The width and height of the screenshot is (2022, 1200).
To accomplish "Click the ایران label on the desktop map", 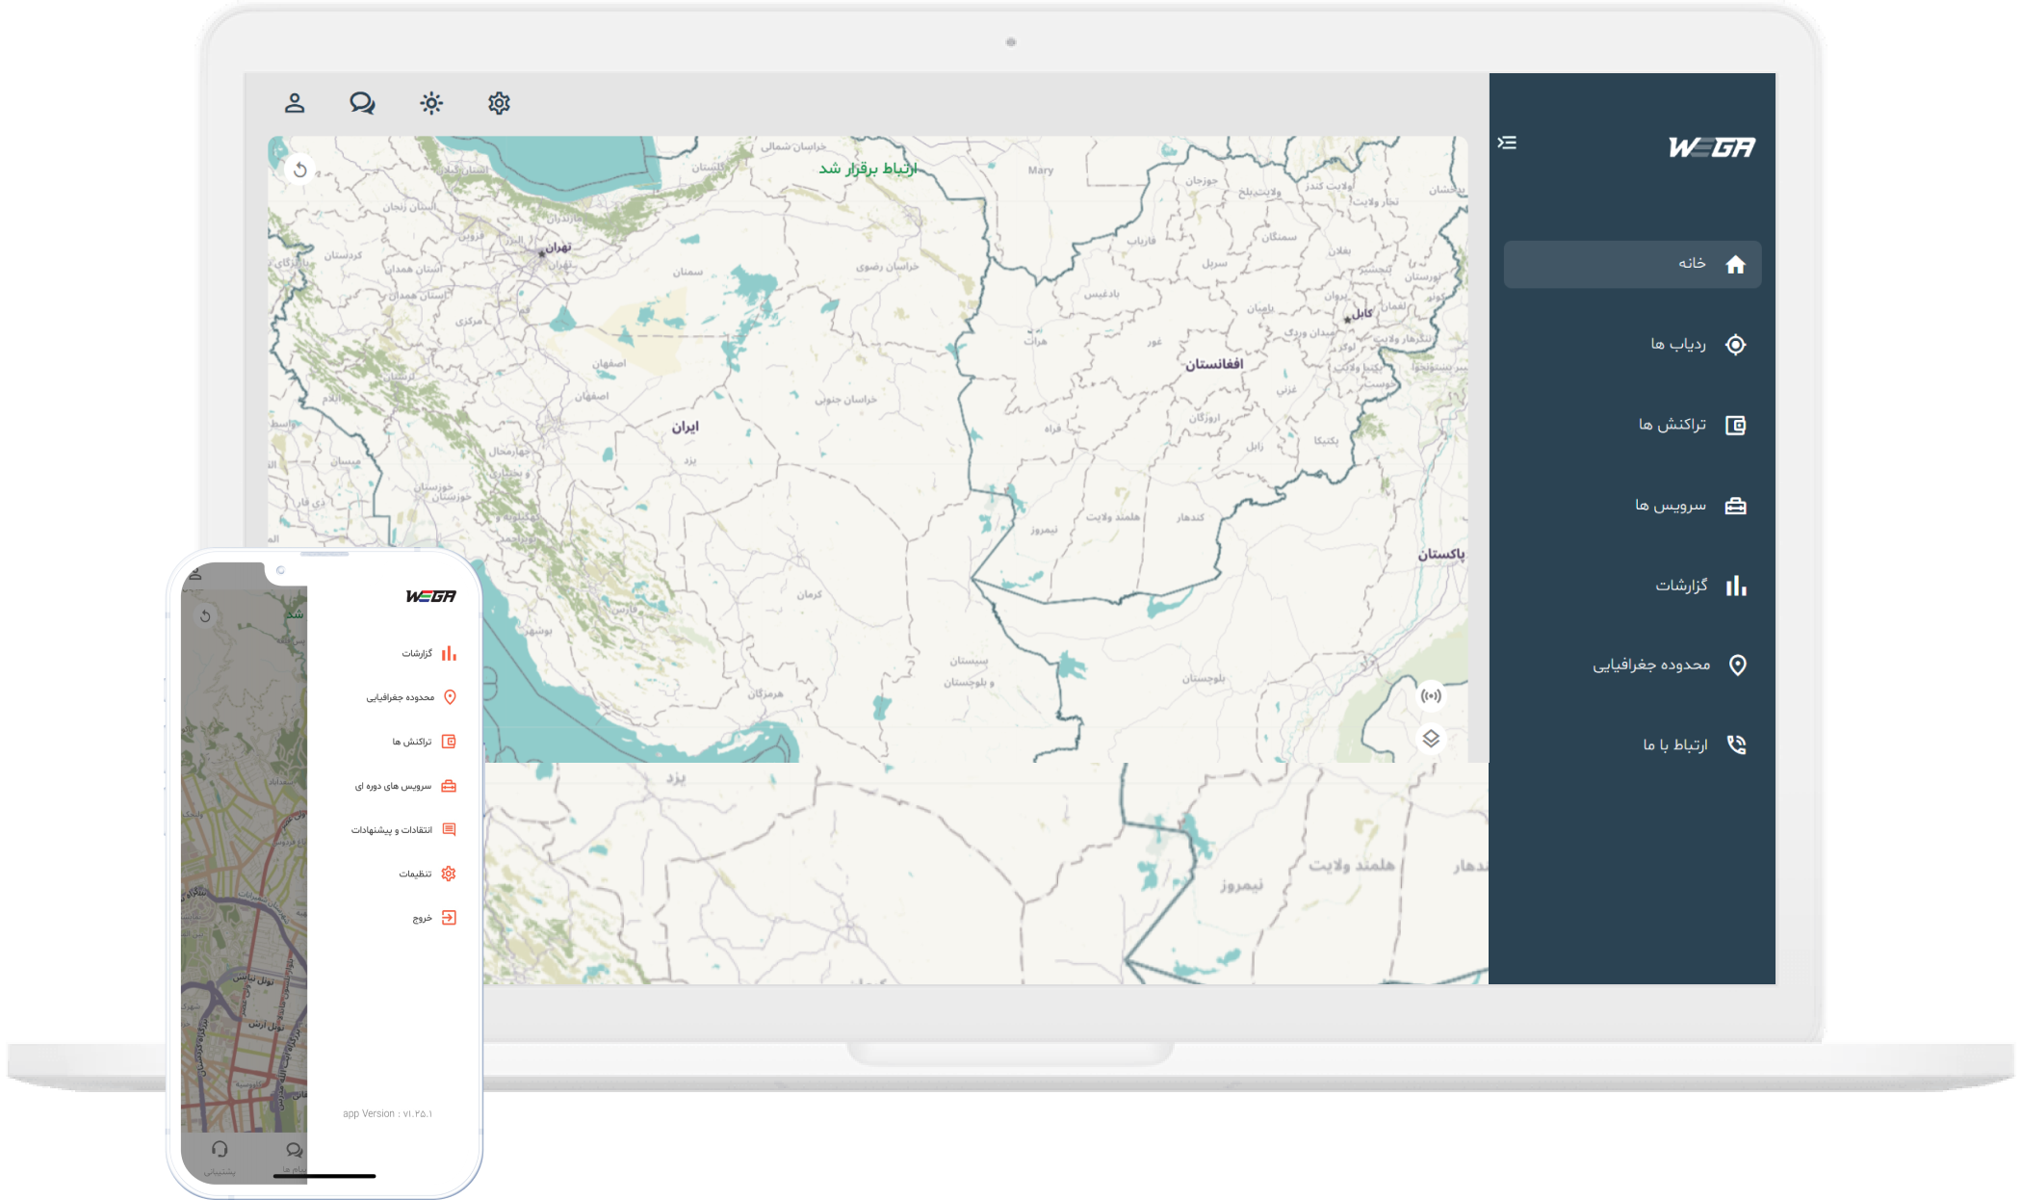I will (x=686, y=427).
